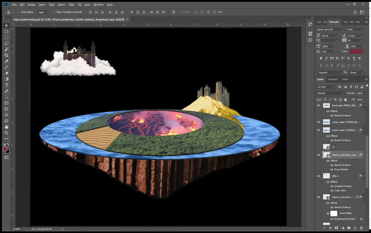
Task: Select the Ellipse shape tool
Action: point(7,115)
